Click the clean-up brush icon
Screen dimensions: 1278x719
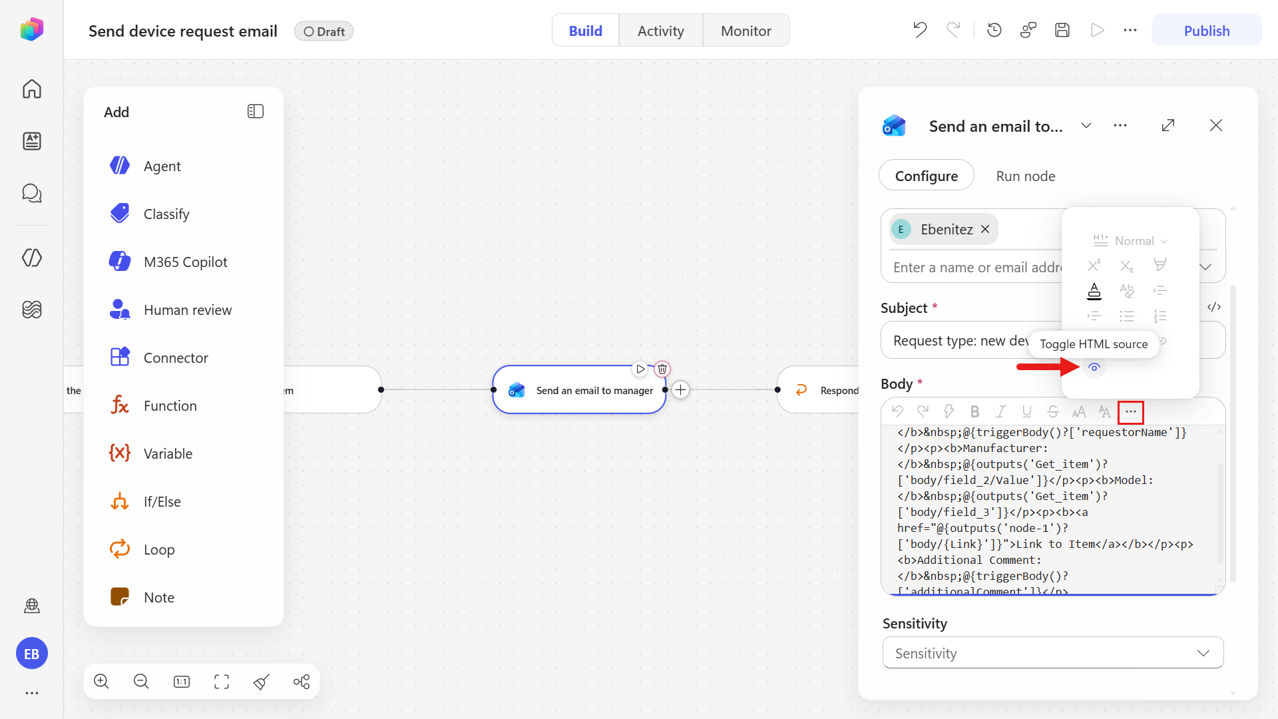pyautogui.click(x=262, y=681)
